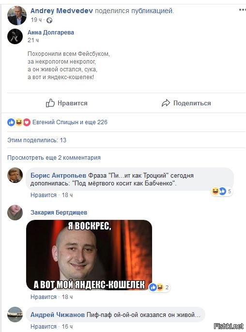View reactions on Борис Антропьев's comment
Image resolution: width=246 pixels, height=332 pixels.
pos(222,191)
